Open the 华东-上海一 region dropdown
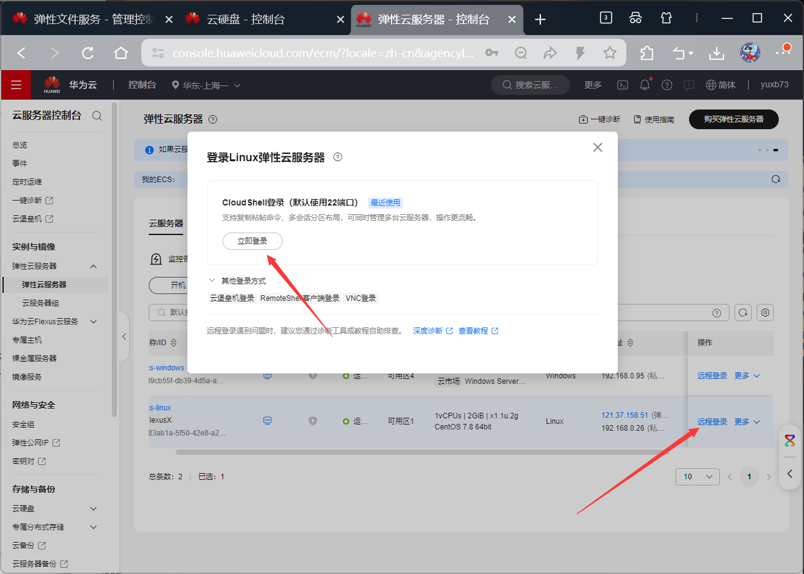This screenshot has width=804, height=574. coord(206,86)
